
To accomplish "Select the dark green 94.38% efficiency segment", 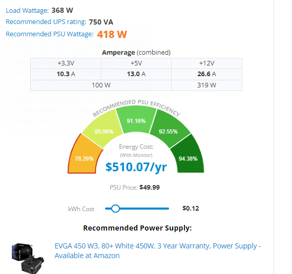I will point(188,155).
